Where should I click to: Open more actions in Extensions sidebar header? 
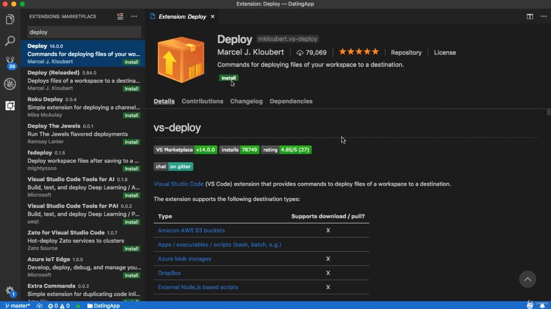click(134, 17)
